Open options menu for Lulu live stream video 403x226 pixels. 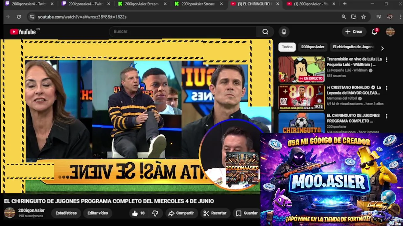pos(387,60)
